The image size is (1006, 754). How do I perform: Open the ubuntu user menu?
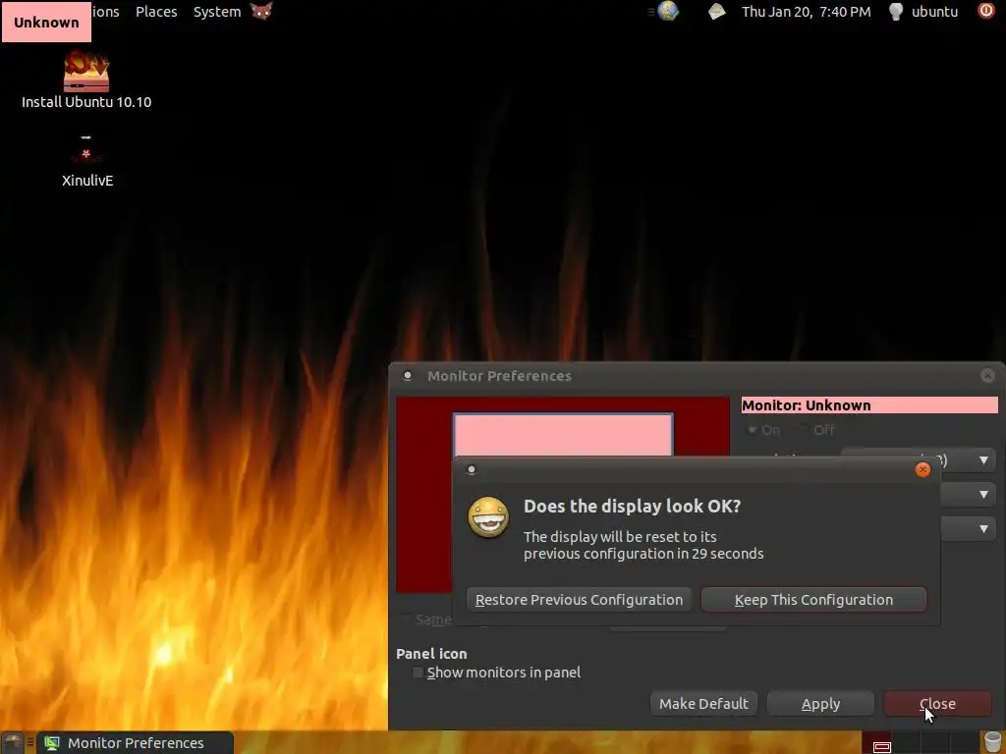(935, 12)
